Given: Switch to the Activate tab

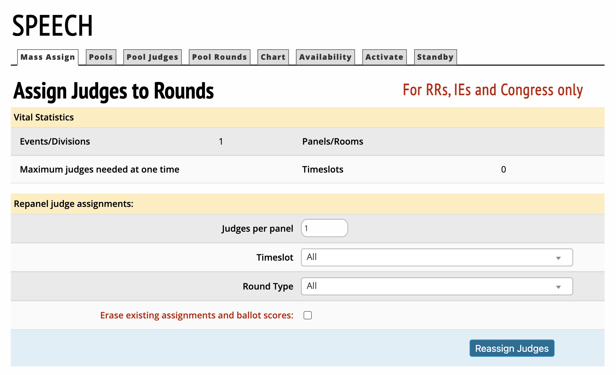Looking at the screenshot, I should point(384,57).
